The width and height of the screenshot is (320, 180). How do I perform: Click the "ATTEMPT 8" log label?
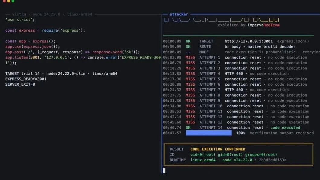210,95
